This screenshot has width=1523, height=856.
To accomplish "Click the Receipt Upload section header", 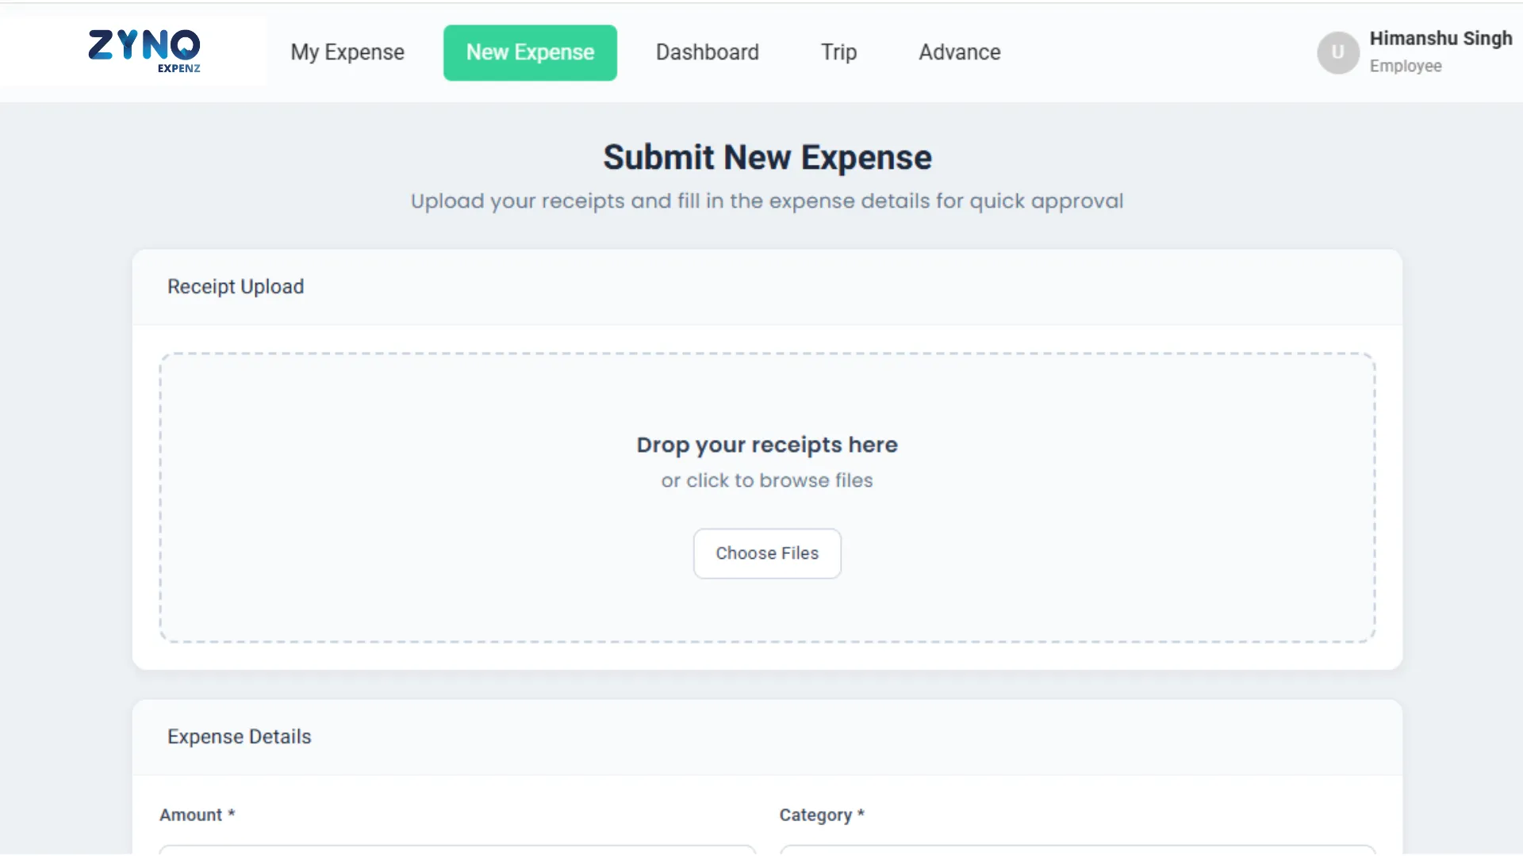I will pyautogui.click(x=236, y=286).
